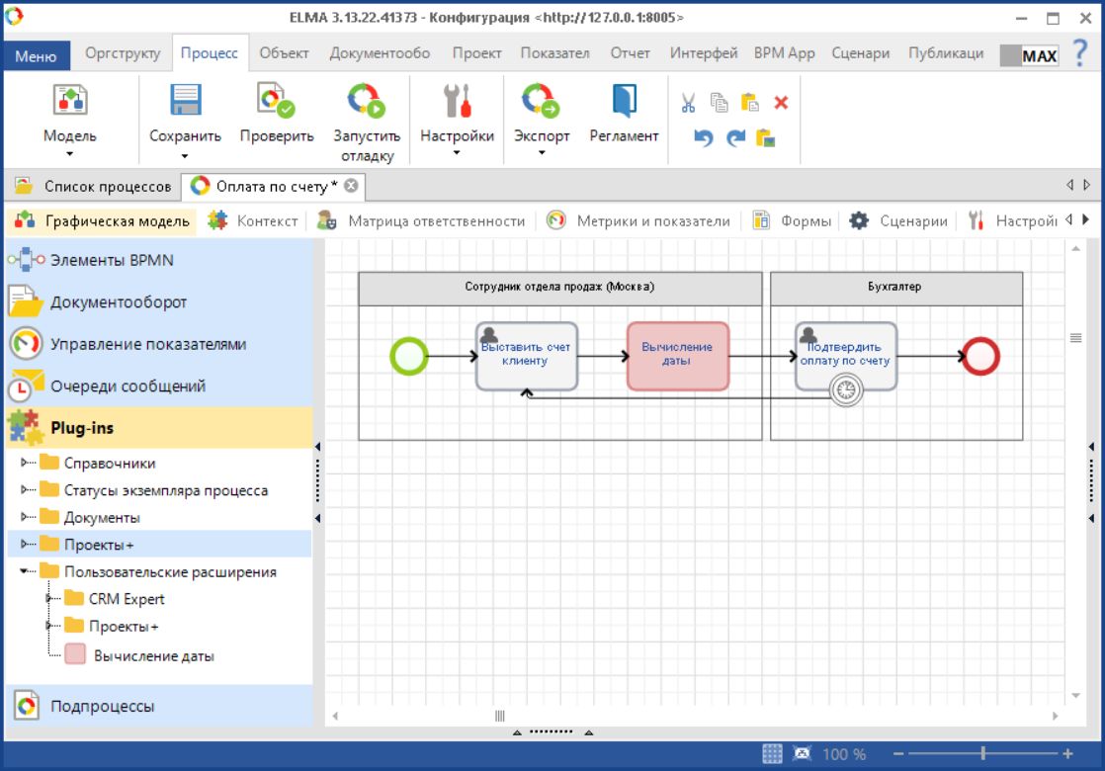
Task: Click the zoom out minus button
Action: coord(898,753)
